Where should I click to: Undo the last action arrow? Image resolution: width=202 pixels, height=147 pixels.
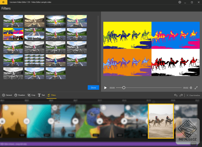pos(176,95)
